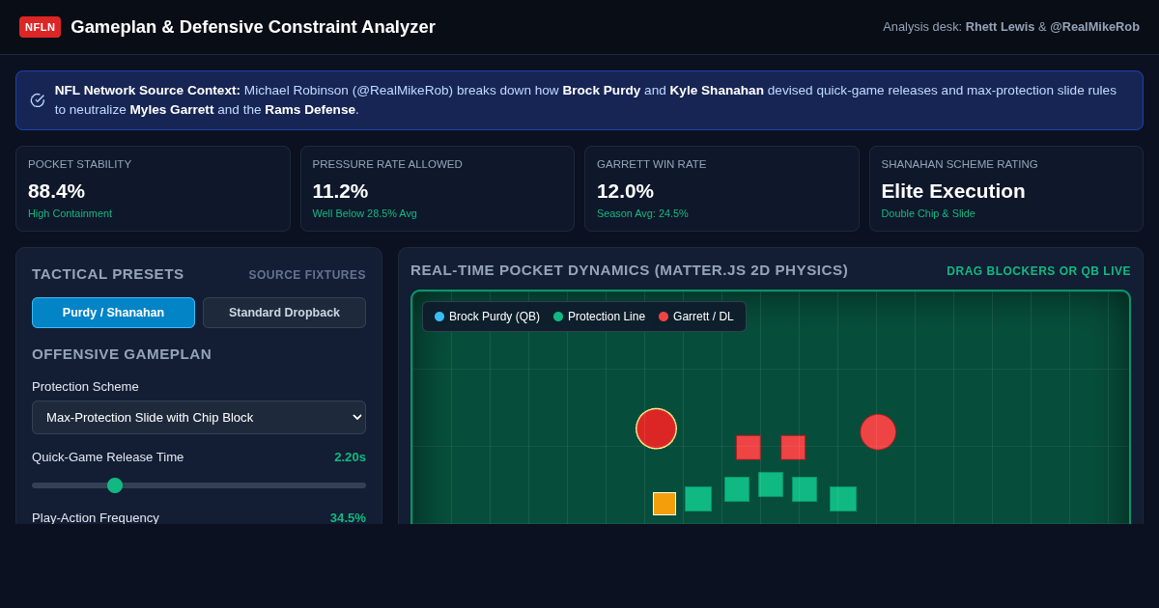Viewport: 1159px width, 608px height.
Task: Click the Offensive Gameplan heading
Action: (x=122, y=354)
